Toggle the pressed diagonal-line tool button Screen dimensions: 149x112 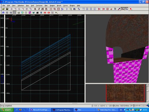127,9
